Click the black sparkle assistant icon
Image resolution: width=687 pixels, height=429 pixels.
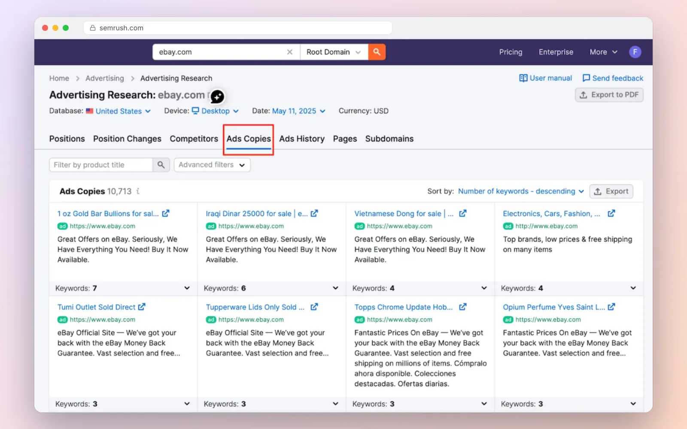click(217, 97)
